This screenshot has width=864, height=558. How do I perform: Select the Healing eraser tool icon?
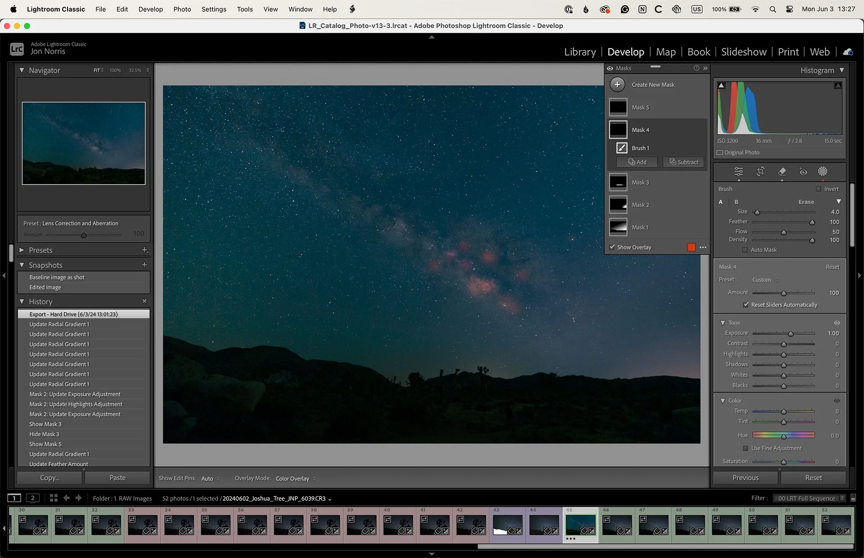782,171
